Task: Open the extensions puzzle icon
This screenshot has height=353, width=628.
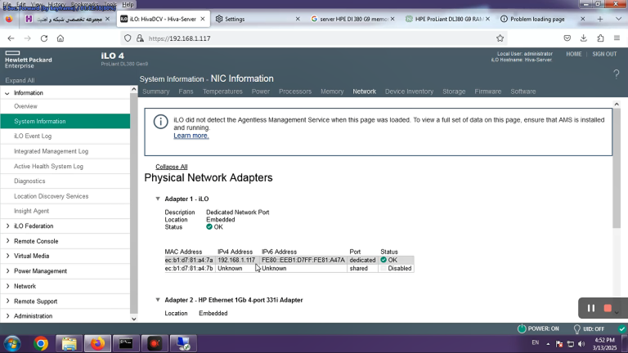Action: point(600,38)
